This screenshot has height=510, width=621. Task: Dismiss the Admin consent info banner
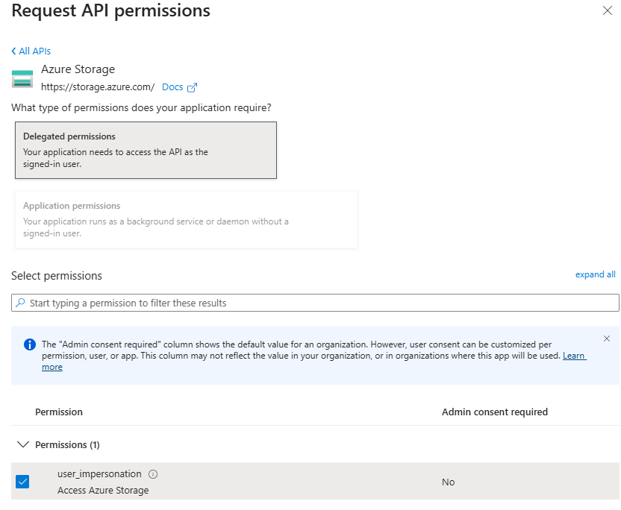tap(606, 339)
